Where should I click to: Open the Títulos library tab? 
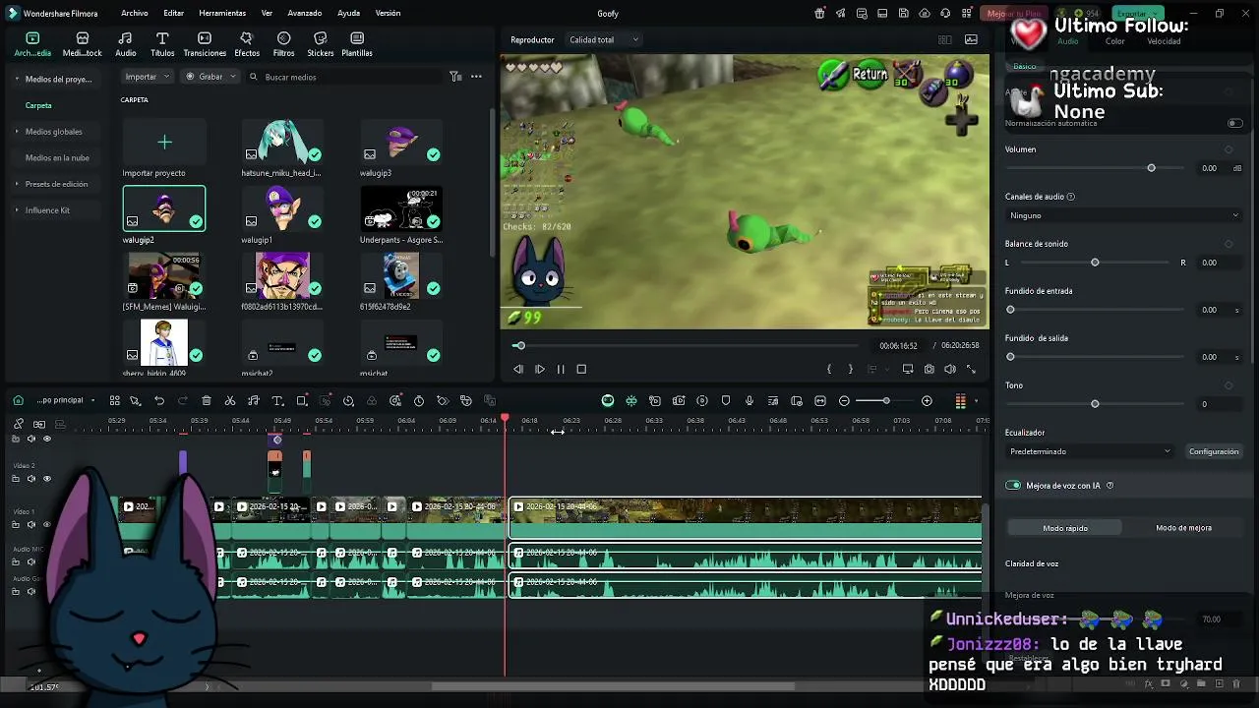coord(162,44)
